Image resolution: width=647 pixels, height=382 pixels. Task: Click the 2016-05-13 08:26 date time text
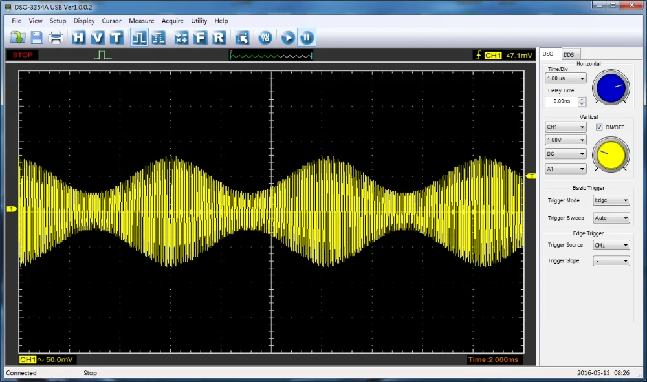click(603, 372)
